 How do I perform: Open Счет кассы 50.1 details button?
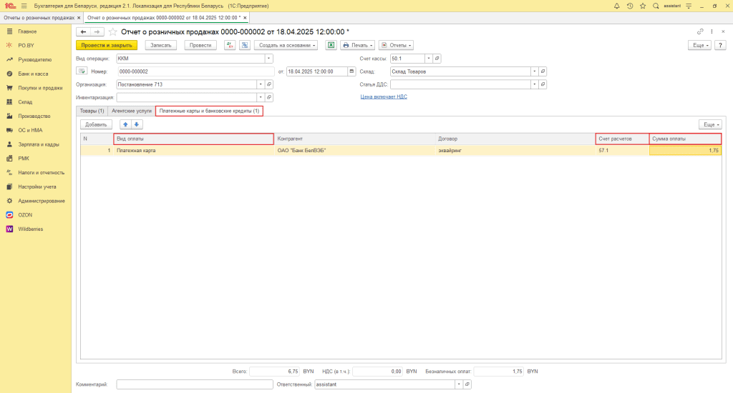[437, 59]
